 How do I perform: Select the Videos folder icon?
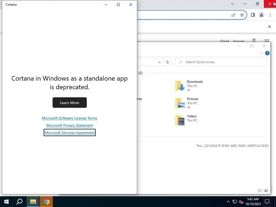coord(180,120)
